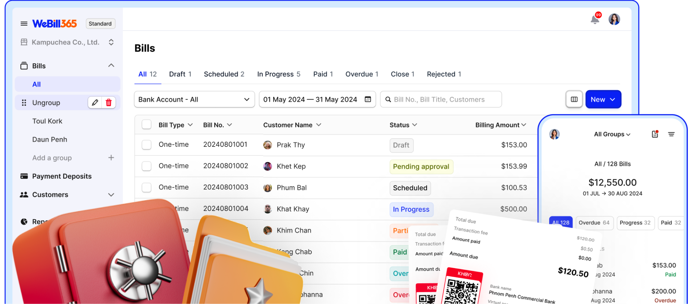Click the building icon next to Kampuchea Co., Ltd.
The image size is (692, 304).
point(24,42)
